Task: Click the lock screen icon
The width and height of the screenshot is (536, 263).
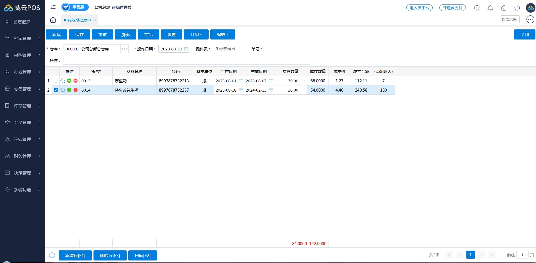Action: click(504, 8)
